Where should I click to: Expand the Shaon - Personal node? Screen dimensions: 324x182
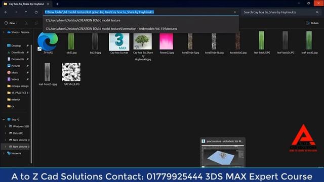[4, 32]
